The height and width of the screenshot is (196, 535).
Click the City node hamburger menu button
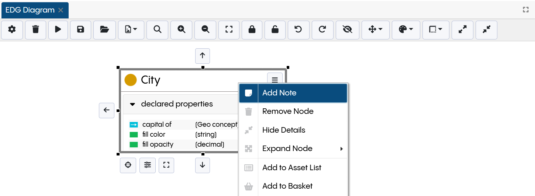(x=275, y=80)
